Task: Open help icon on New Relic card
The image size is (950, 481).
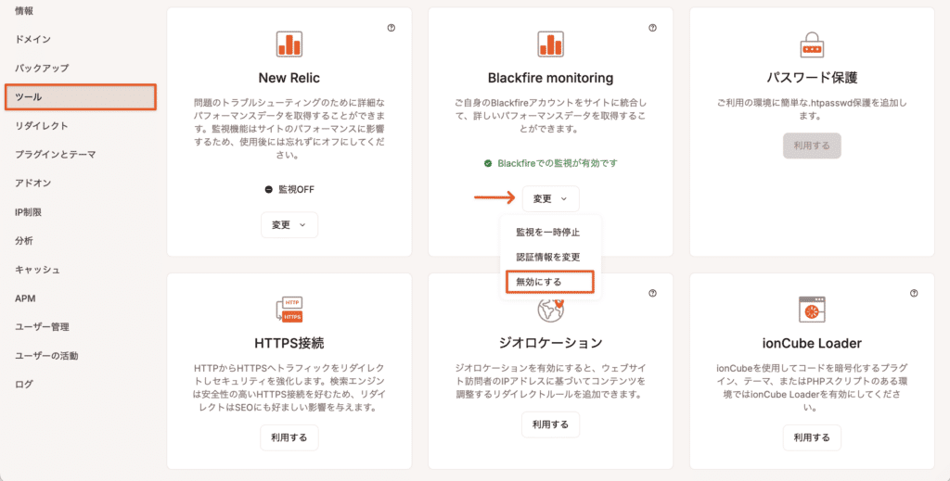Action: pos(392,29)
